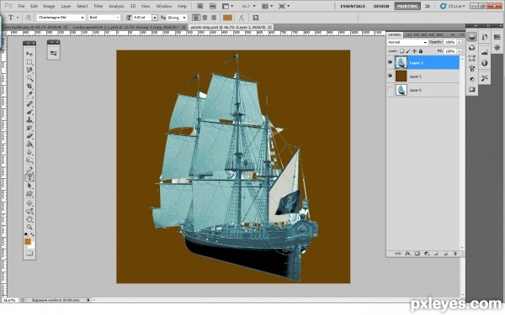The width and height of the screenshot is (505, 315).
Task: Select the Polygonal Lasso tool
Action: 29,70
